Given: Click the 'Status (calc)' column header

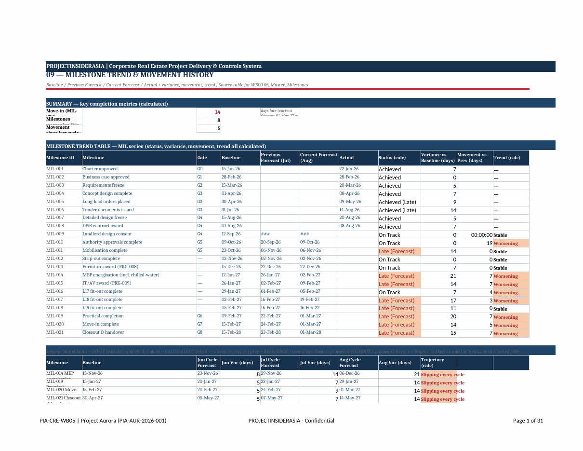Looking at the screenshot, I should 399,158.
